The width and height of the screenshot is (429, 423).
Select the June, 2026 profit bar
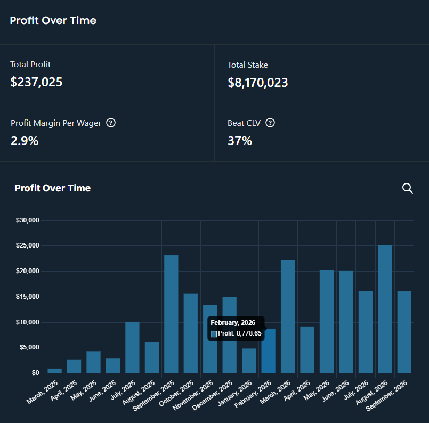tap(346, 322)
